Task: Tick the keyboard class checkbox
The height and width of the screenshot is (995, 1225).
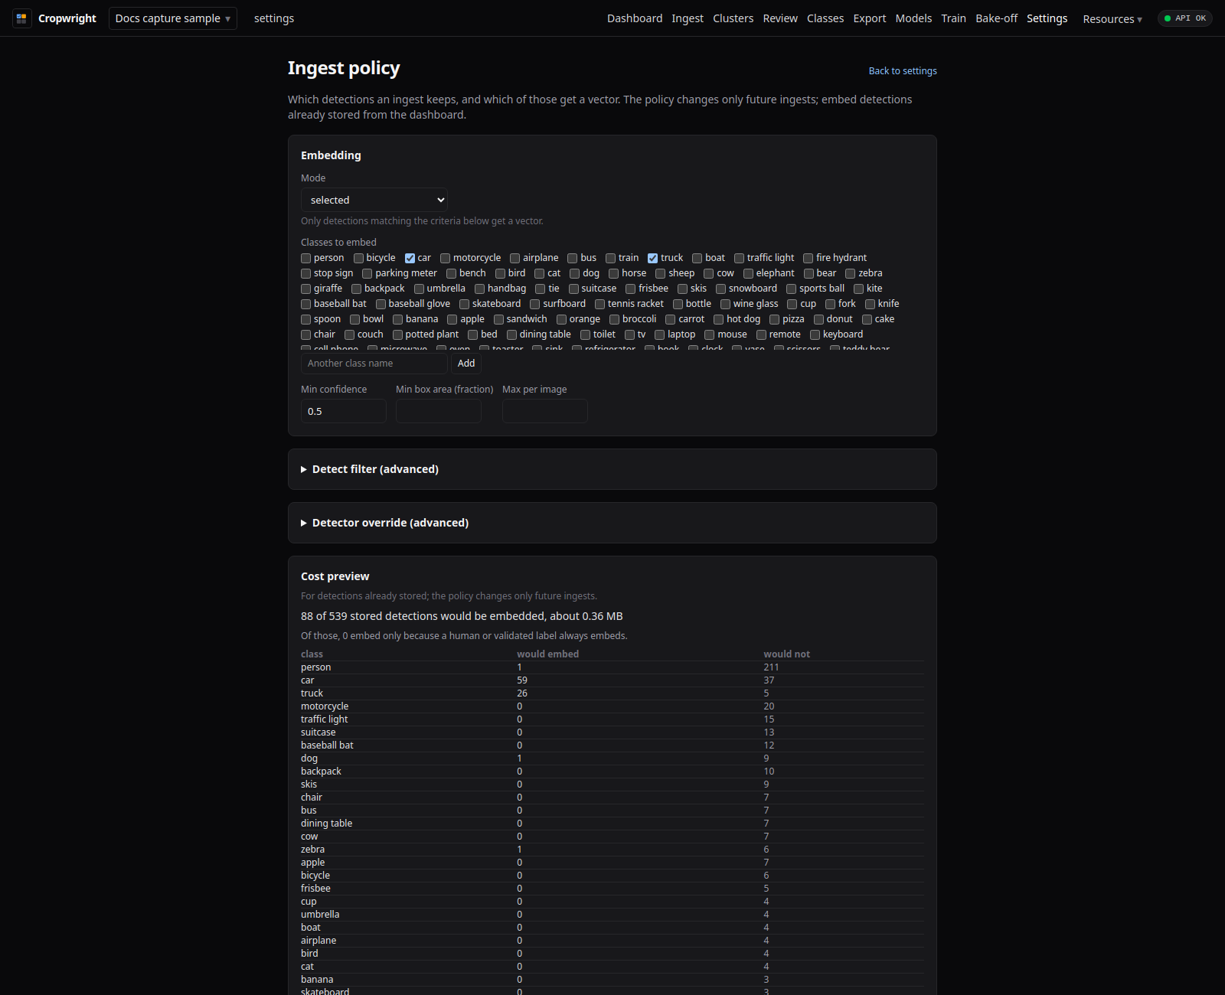Action: coord(815,334)
